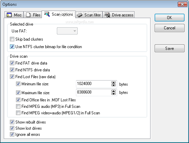189x143 pixels.
Task: Click the Files tab page icon
Action: tap(28, 15)
